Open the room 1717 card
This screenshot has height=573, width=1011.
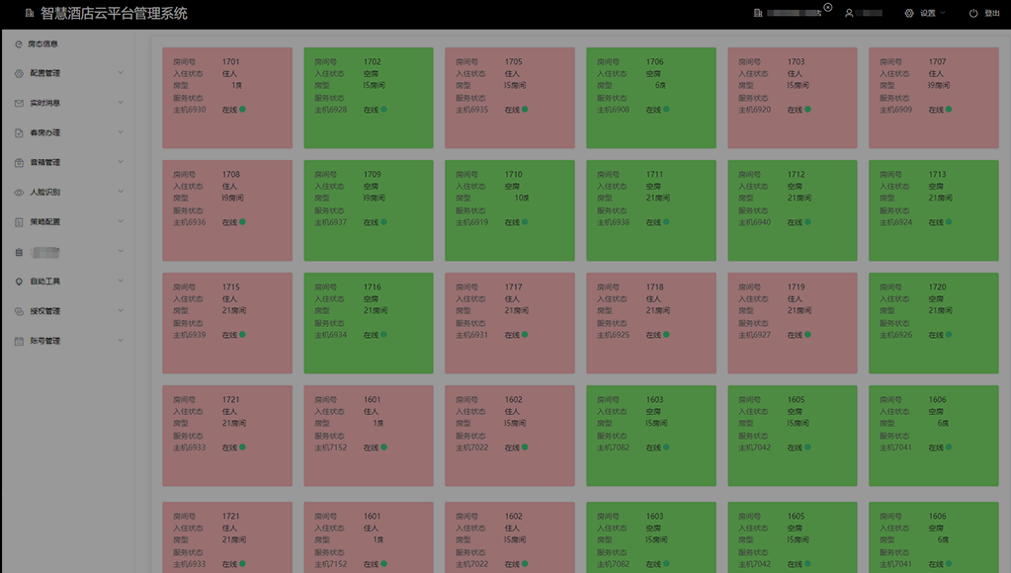[x=509, y=323]
